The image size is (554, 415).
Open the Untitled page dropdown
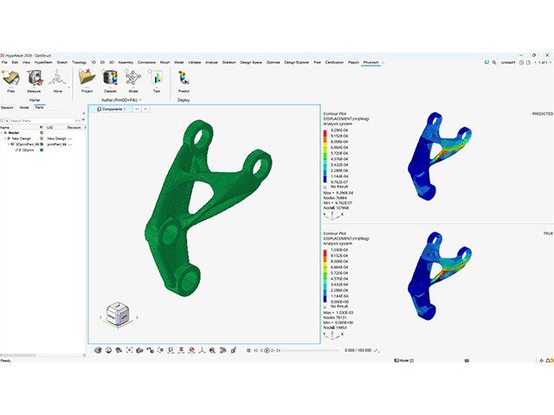tap(508, 62)
